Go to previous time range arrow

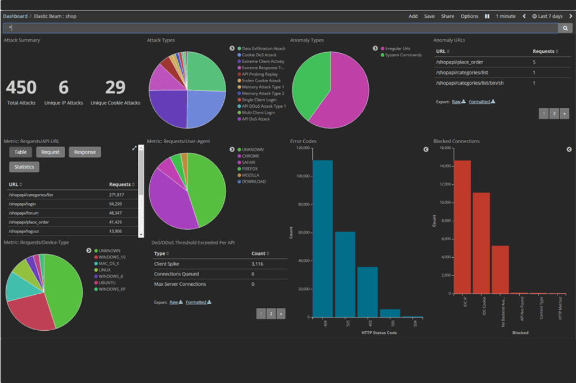524,16
